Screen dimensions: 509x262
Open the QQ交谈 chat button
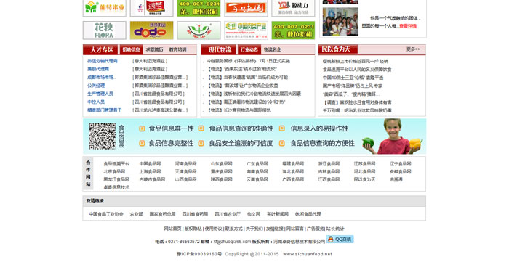(x=340, y=240)
